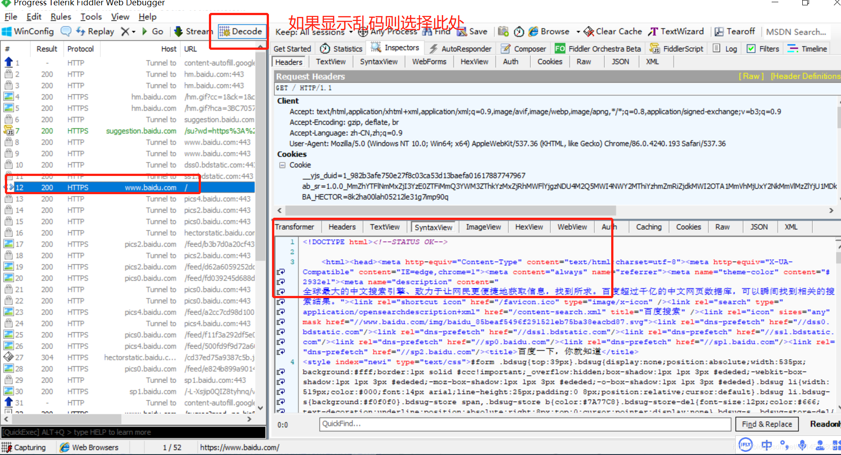
Task: Click the request headers horizontal scrollbar
Action: pyautogui.click(x=451, y=210)
